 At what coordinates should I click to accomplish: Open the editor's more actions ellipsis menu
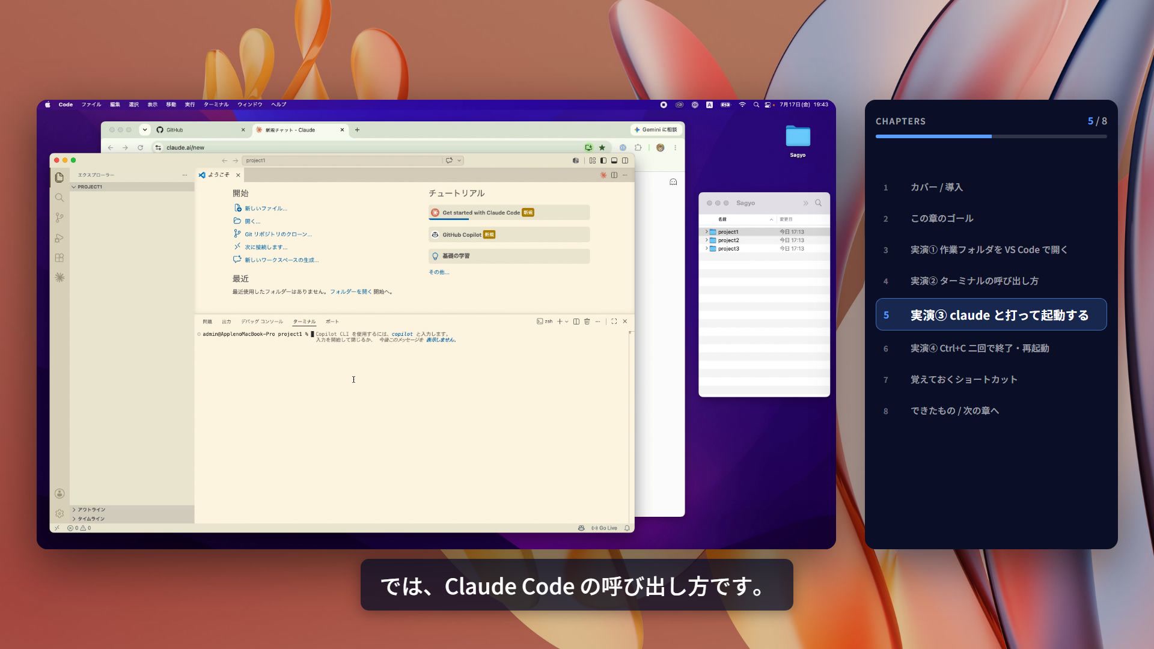pos(624,175)
